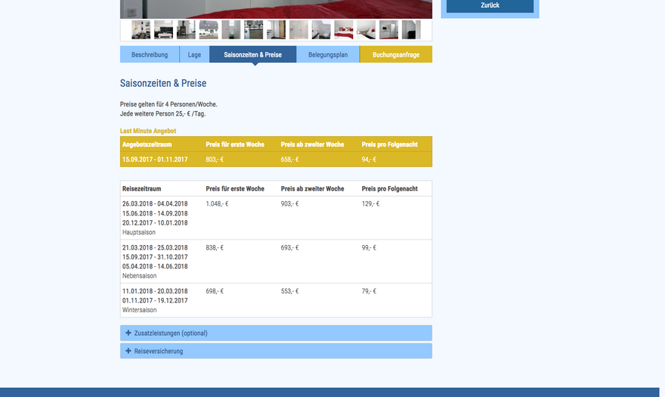Click the plus icon beside Reiseversicherung
The width and height of the screenshot is (665, 397).
point(128,351)
